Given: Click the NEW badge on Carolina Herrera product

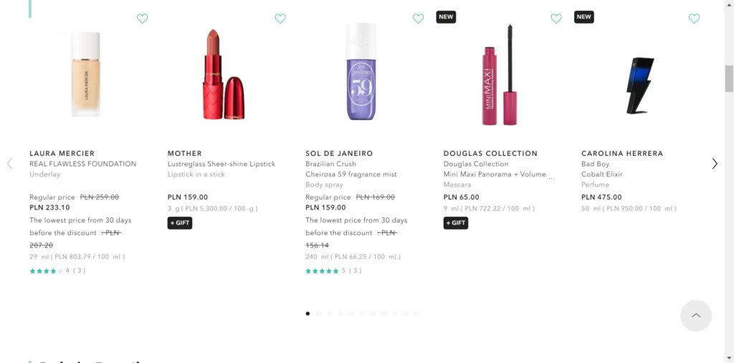Looking at the screenshot, I should pos(584,16).
